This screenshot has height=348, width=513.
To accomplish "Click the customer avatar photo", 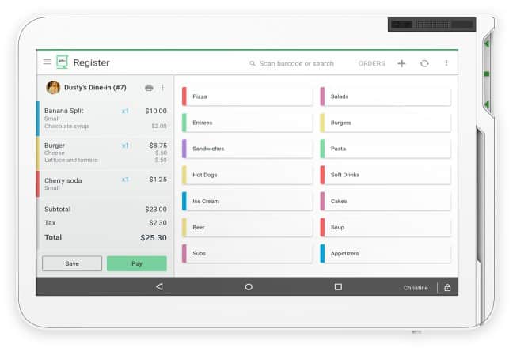I will click(x=53, y=88).
